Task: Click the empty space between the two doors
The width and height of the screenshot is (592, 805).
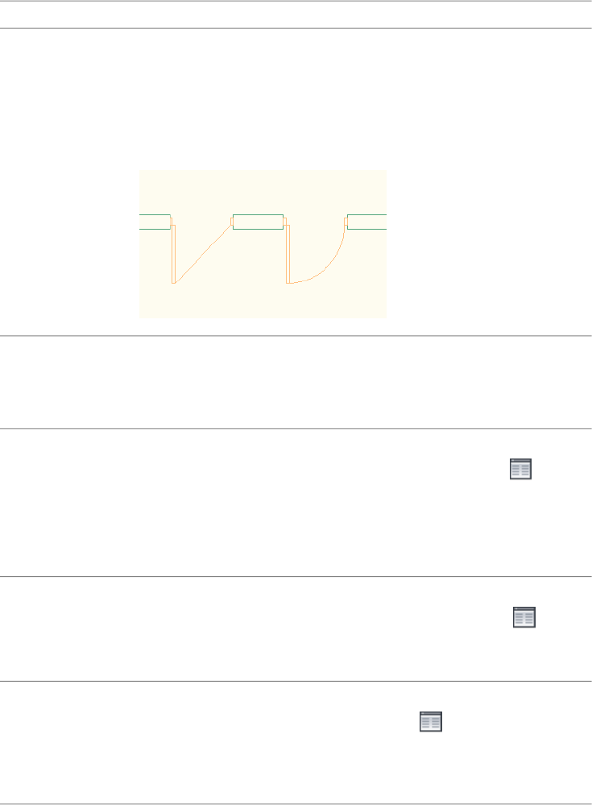Action: point(242,274)
